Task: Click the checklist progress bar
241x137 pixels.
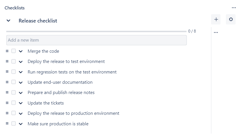Action: tap(96, 31)
